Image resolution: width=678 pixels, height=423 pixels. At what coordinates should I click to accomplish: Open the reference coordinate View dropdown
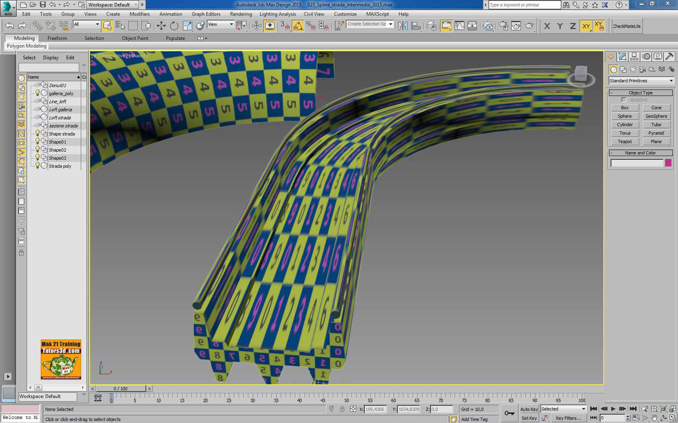[x=220, y=25]
